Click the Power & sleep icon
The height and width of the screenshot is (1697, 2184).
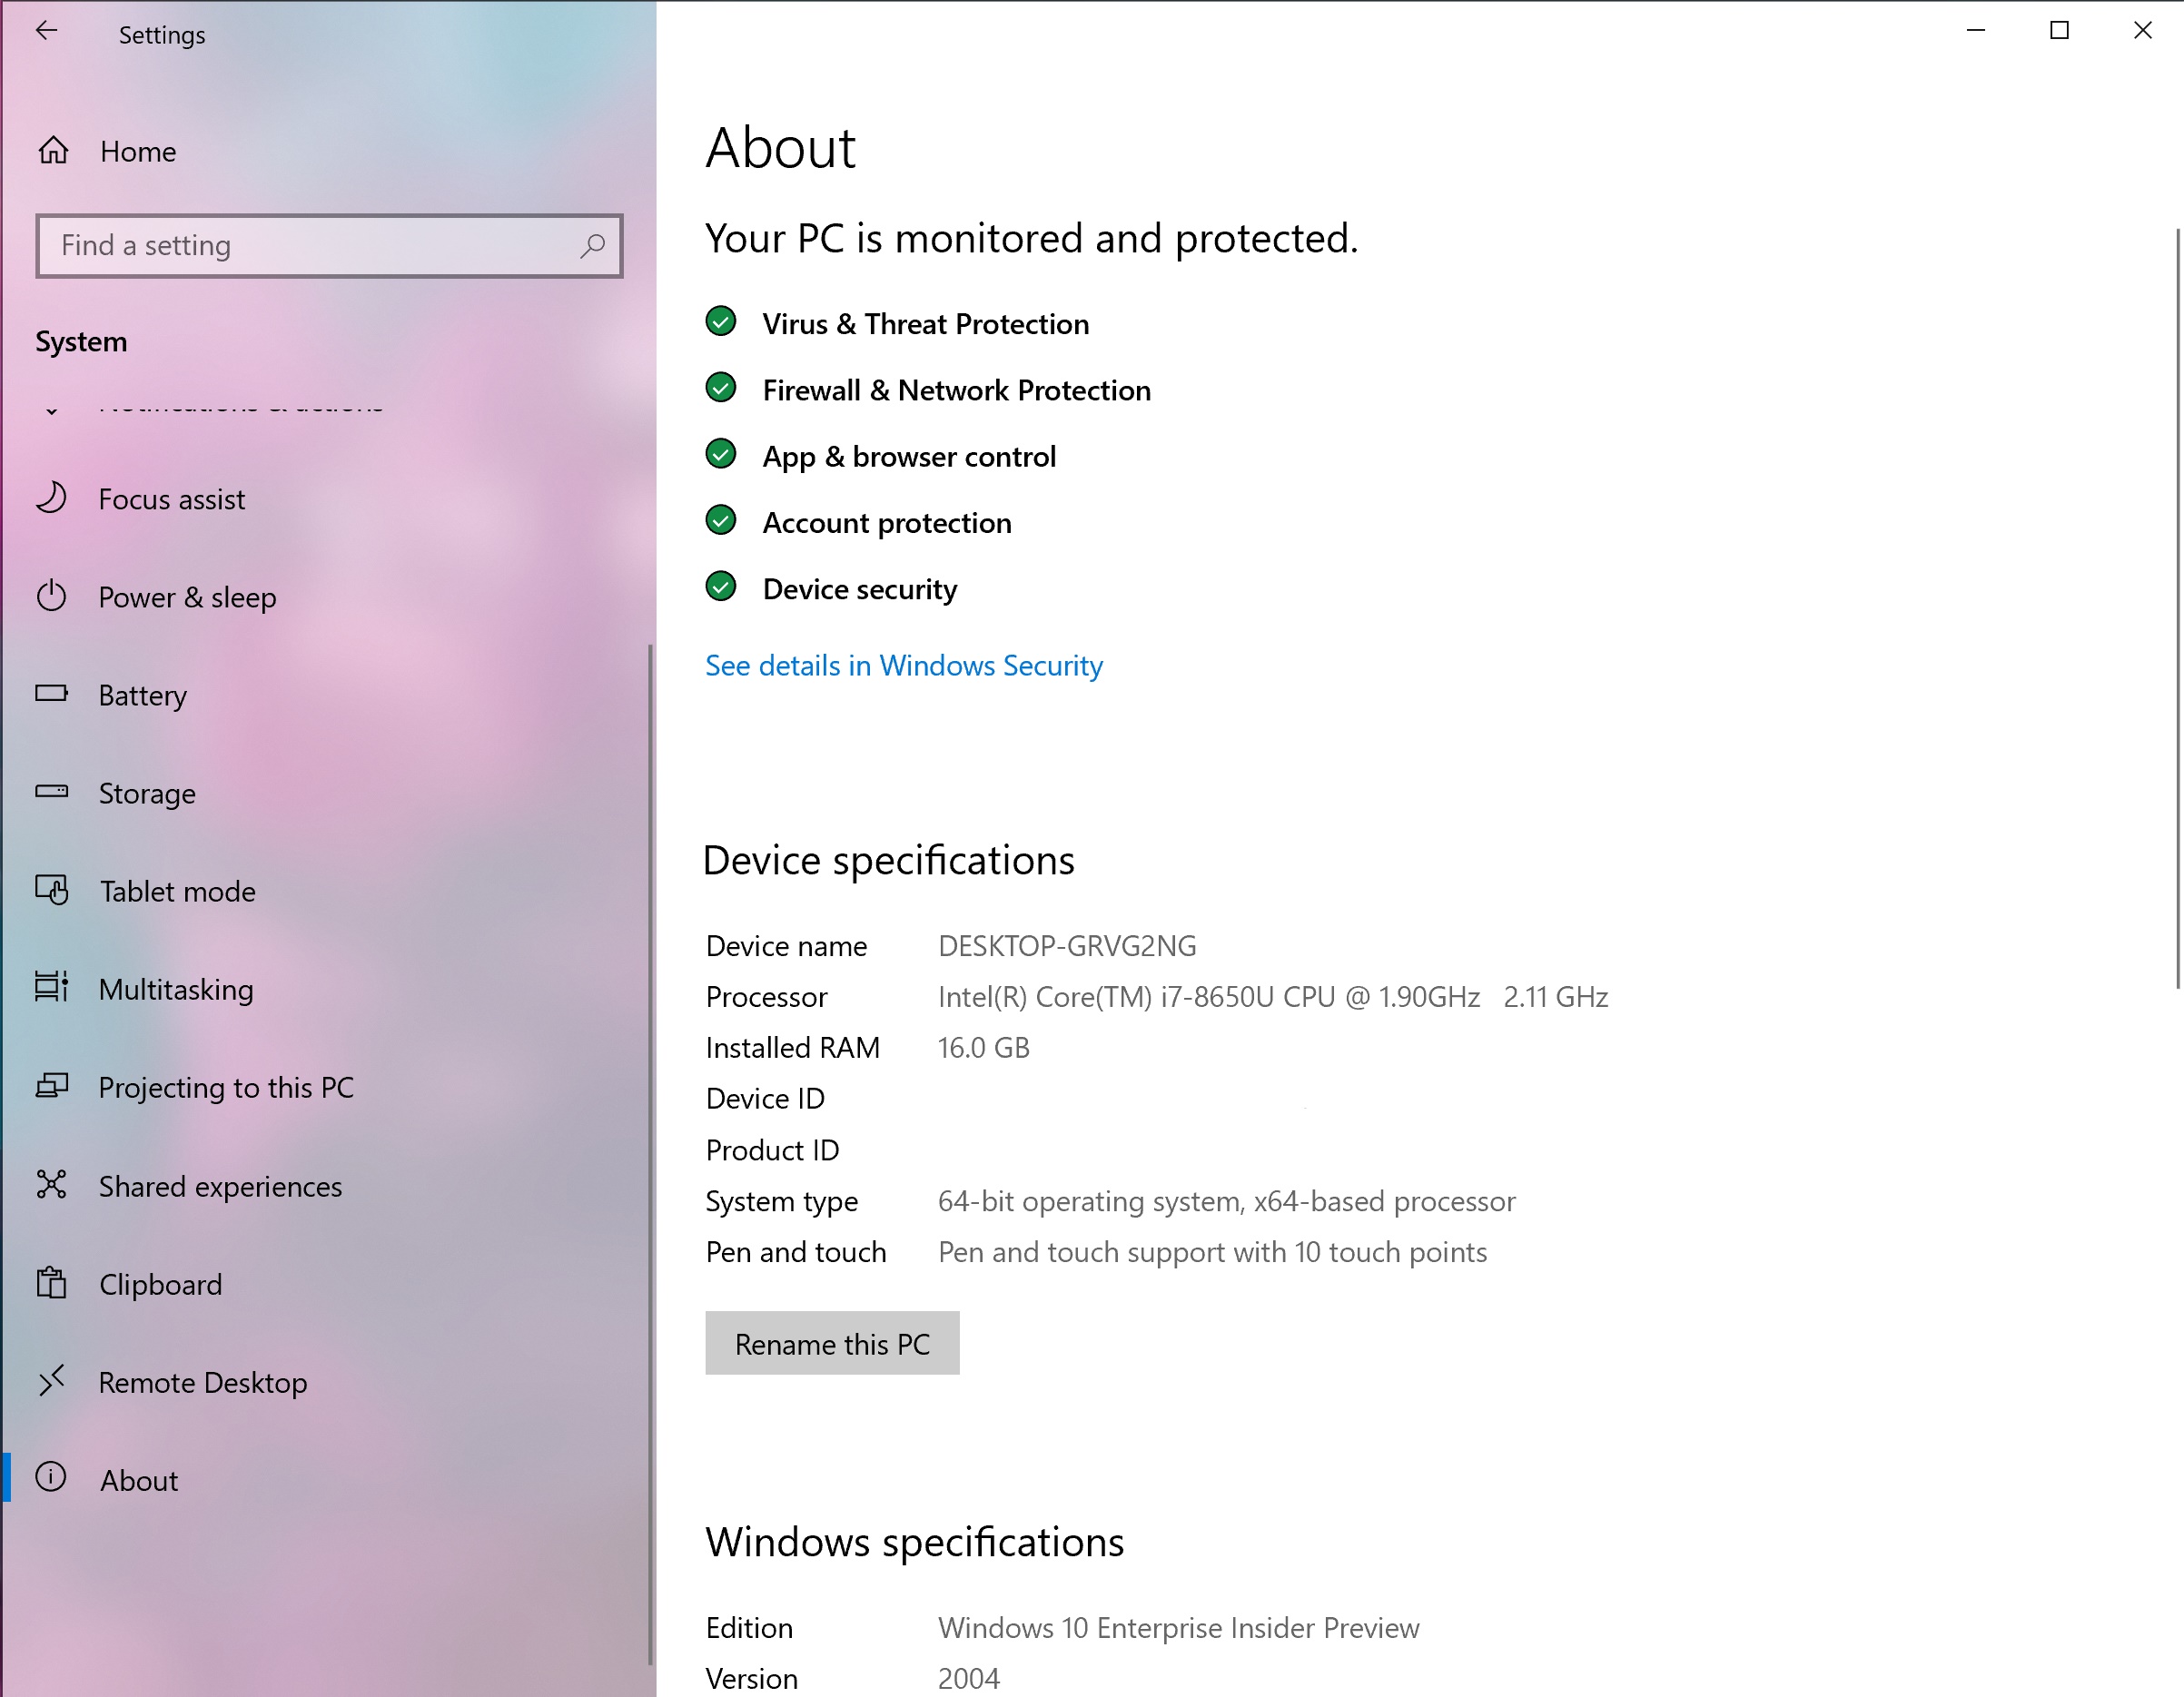click(51, 596)
